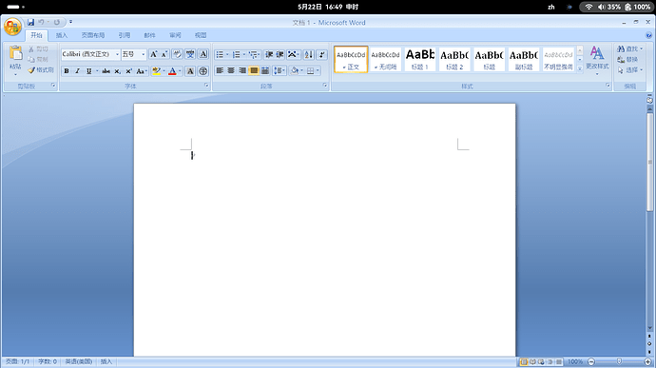Open the 引用 (References) tab

[x=125, y=35]
